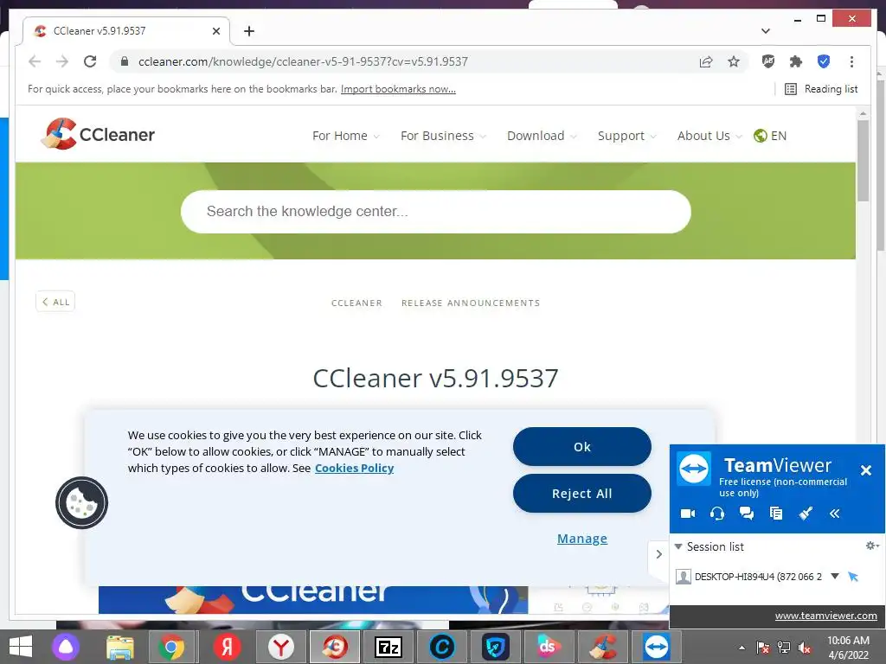Click the blue shield extension icon
Viewport: 886px width, 664px height.
[x=824, y=61]
